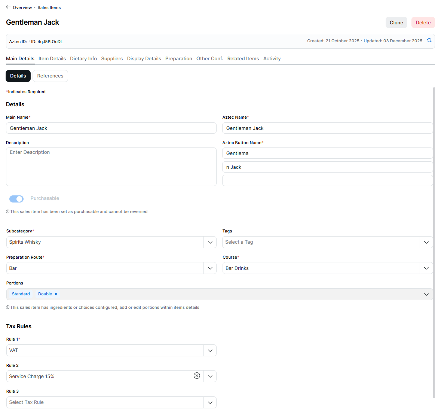Open the Tags dropdown
This screenshot has height=411, width=438.
pyautogui.click(x=426, y=242)
